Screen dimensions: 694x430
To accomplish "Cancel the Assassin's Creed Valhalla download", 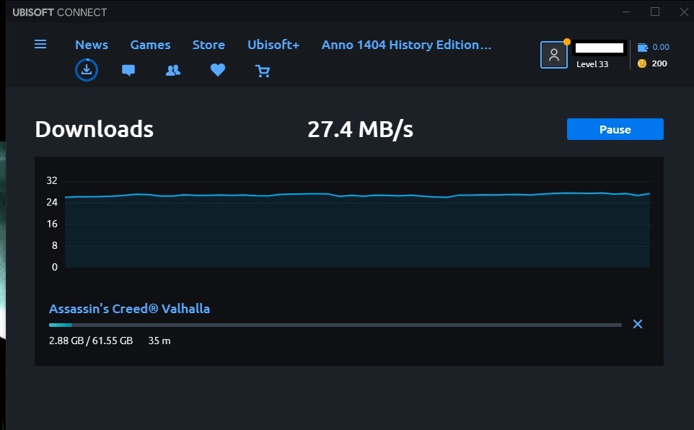I will coord(637,324).
